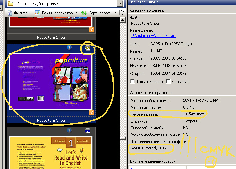Click the 1,1 МБ file size value
Viewport: 236px width, 169px height.
(x=156, y=51)
